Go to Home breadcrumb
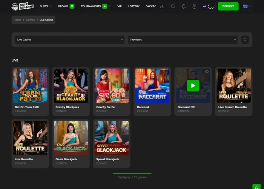This screenshot has height=189, width=264. coord(17,20)
